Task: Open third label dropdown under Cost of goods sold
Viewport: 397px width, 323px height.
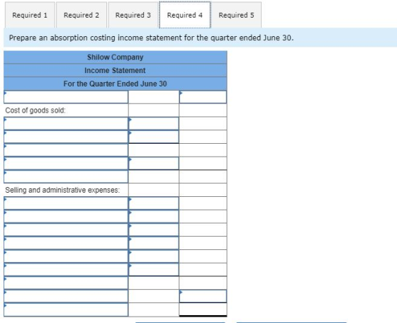Action: tap(66, 150)
